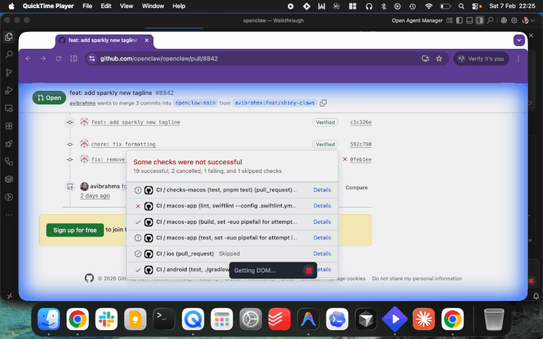Bookmark this page with the star icon
The height and width of the screenshot is (339, 543).
click(x=439, y=58)
